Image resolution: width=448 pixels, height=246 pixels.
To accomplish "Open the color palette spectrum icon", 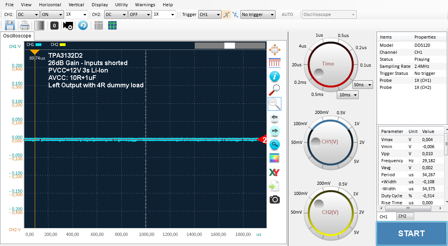I will tap(275, 158).
